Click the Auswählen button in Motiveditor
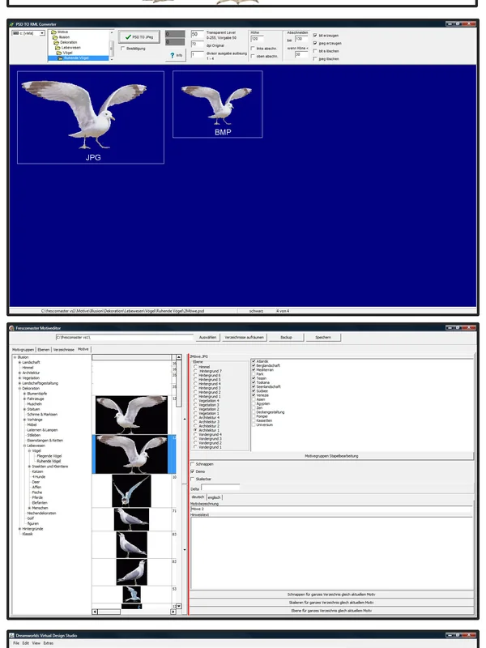The width and height of the screenshot is (486, 648). [x=207, y=338]
